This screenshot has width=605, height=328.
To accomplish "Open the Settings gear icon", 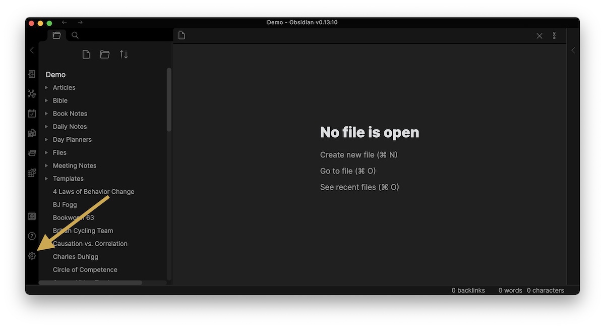I will 32,256.
